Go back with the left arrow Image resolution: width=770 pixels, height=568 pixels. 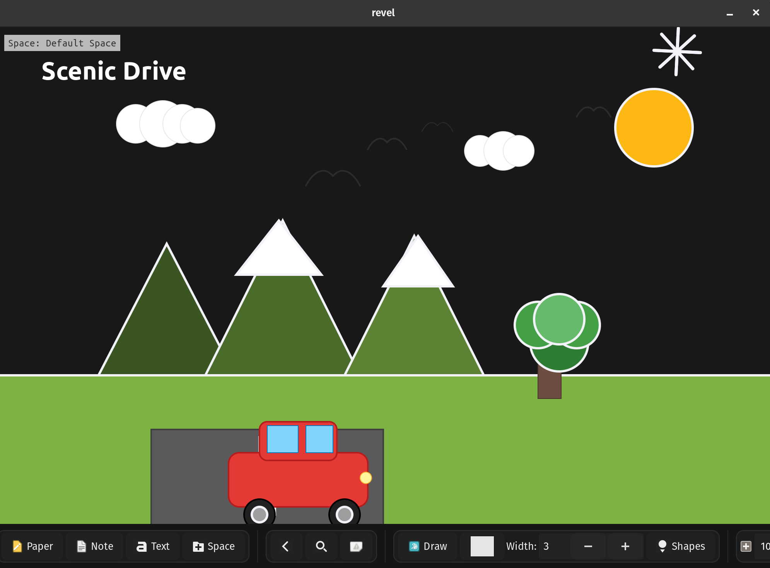coord(285,546)
